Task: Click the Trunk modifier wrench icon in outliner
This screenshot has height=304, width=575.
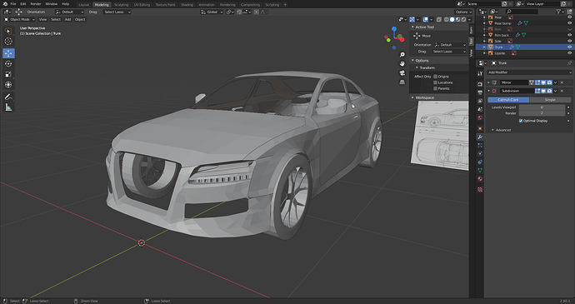Action: [x=512, y=47]
